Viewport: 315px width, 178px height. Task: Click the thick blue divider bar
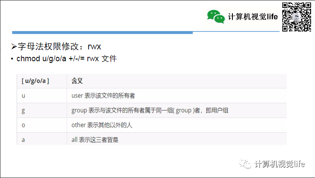pos(102,32)
